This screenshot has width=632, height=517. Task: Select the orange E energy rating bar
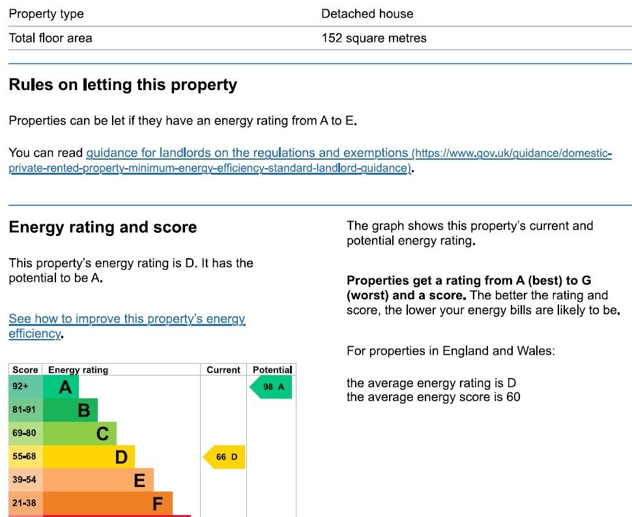[98, 480]
